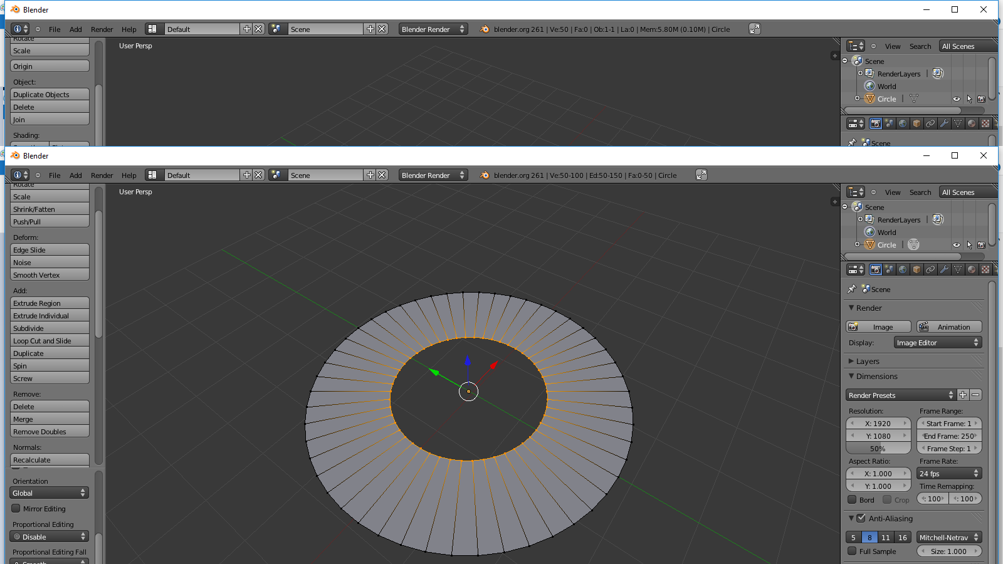This screenshot has height=564, width=1003.
Task: Click Remove Doubles button
Action: pyautogui.click(x=50, y=431)
